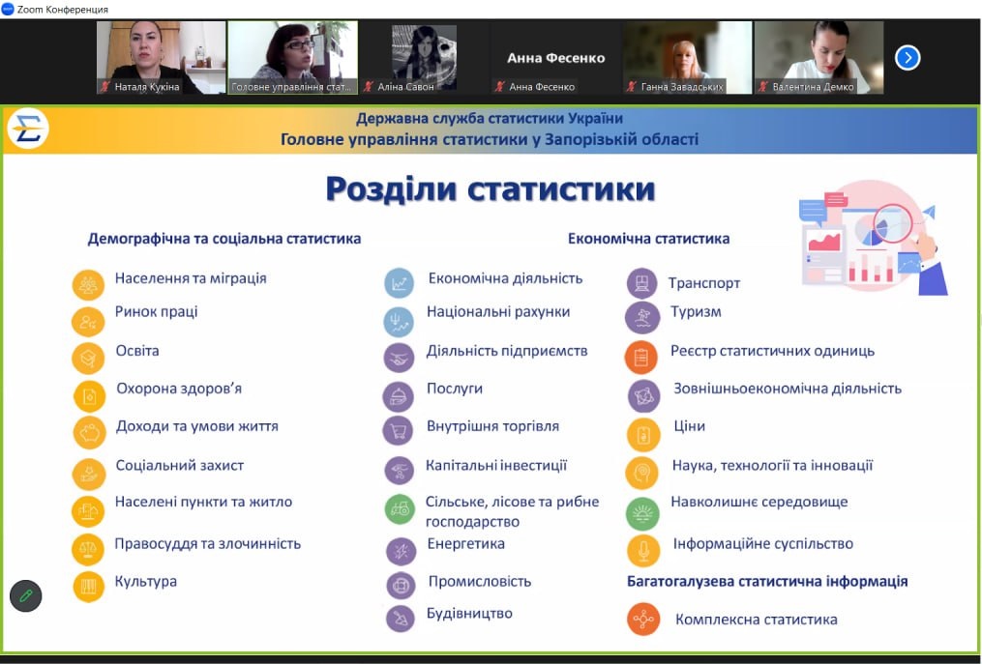The height and width of the screenshot is (664, 982).
Task: Click the tractor icon for Сільське господарство
Action: point(400,508)
